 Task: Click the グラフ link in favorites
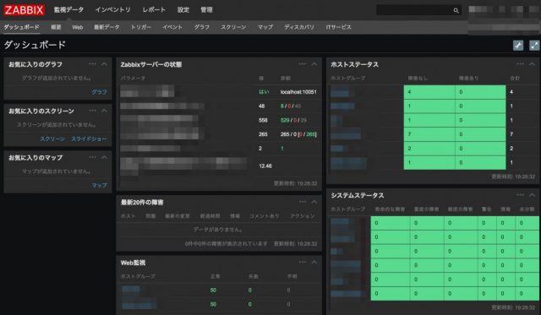100,92
